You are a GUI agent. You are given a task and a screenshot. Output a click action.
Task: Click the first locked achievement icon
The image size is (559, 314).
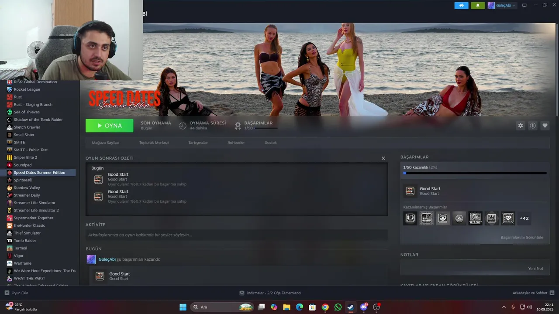tap(410, 218)
